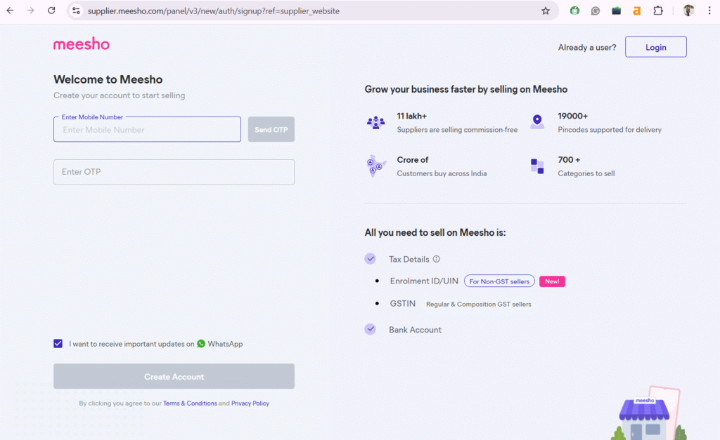This screenshot has width=720, height=440.
Task: Open Chrome's three-dot menu
Action: click(x=710, y=11)
